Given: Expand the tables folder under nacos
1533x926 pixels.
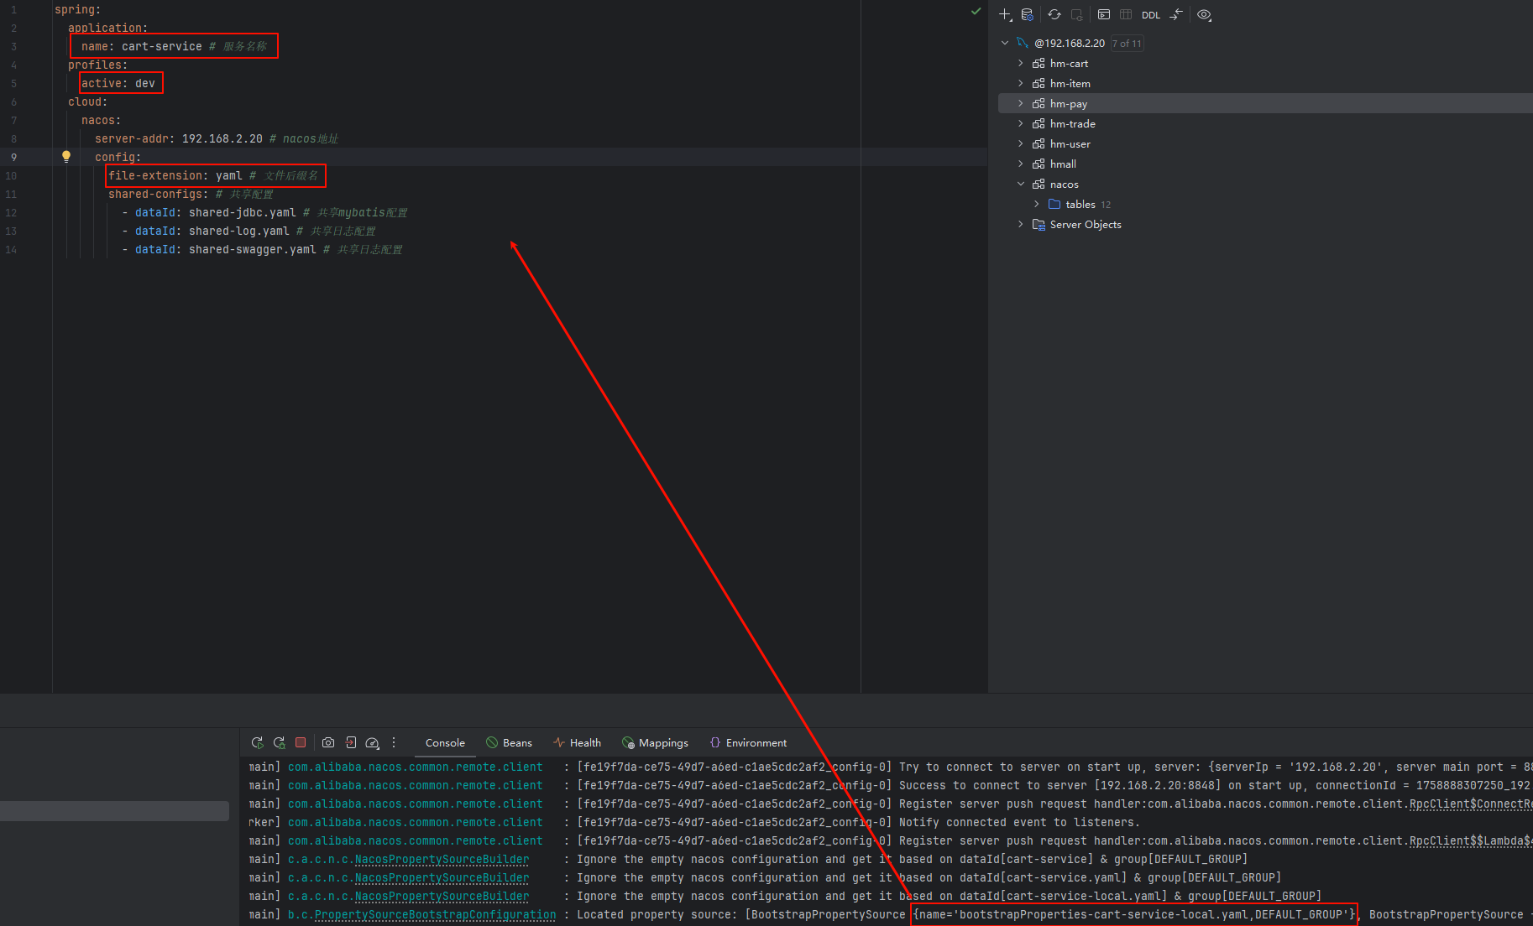Looking at the screenshot, I should click(1037, 204).
